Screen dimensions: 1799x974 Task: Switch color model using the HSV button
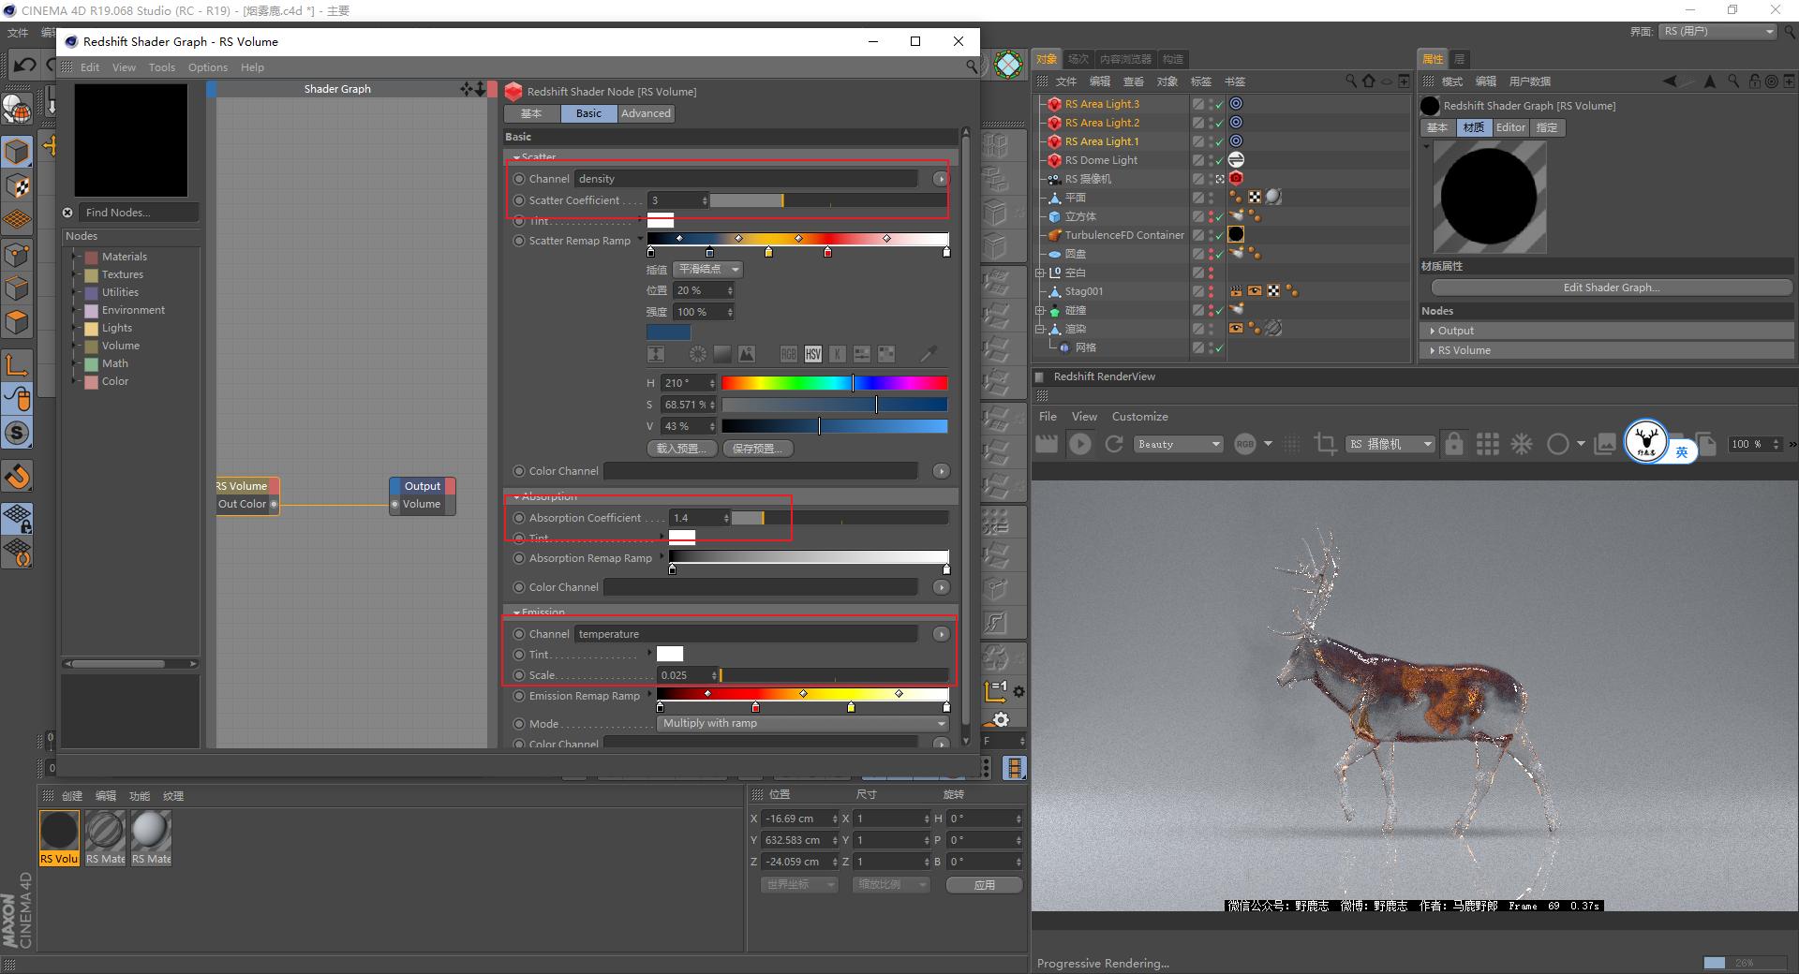pyautogui.click(x=812, y=354)
